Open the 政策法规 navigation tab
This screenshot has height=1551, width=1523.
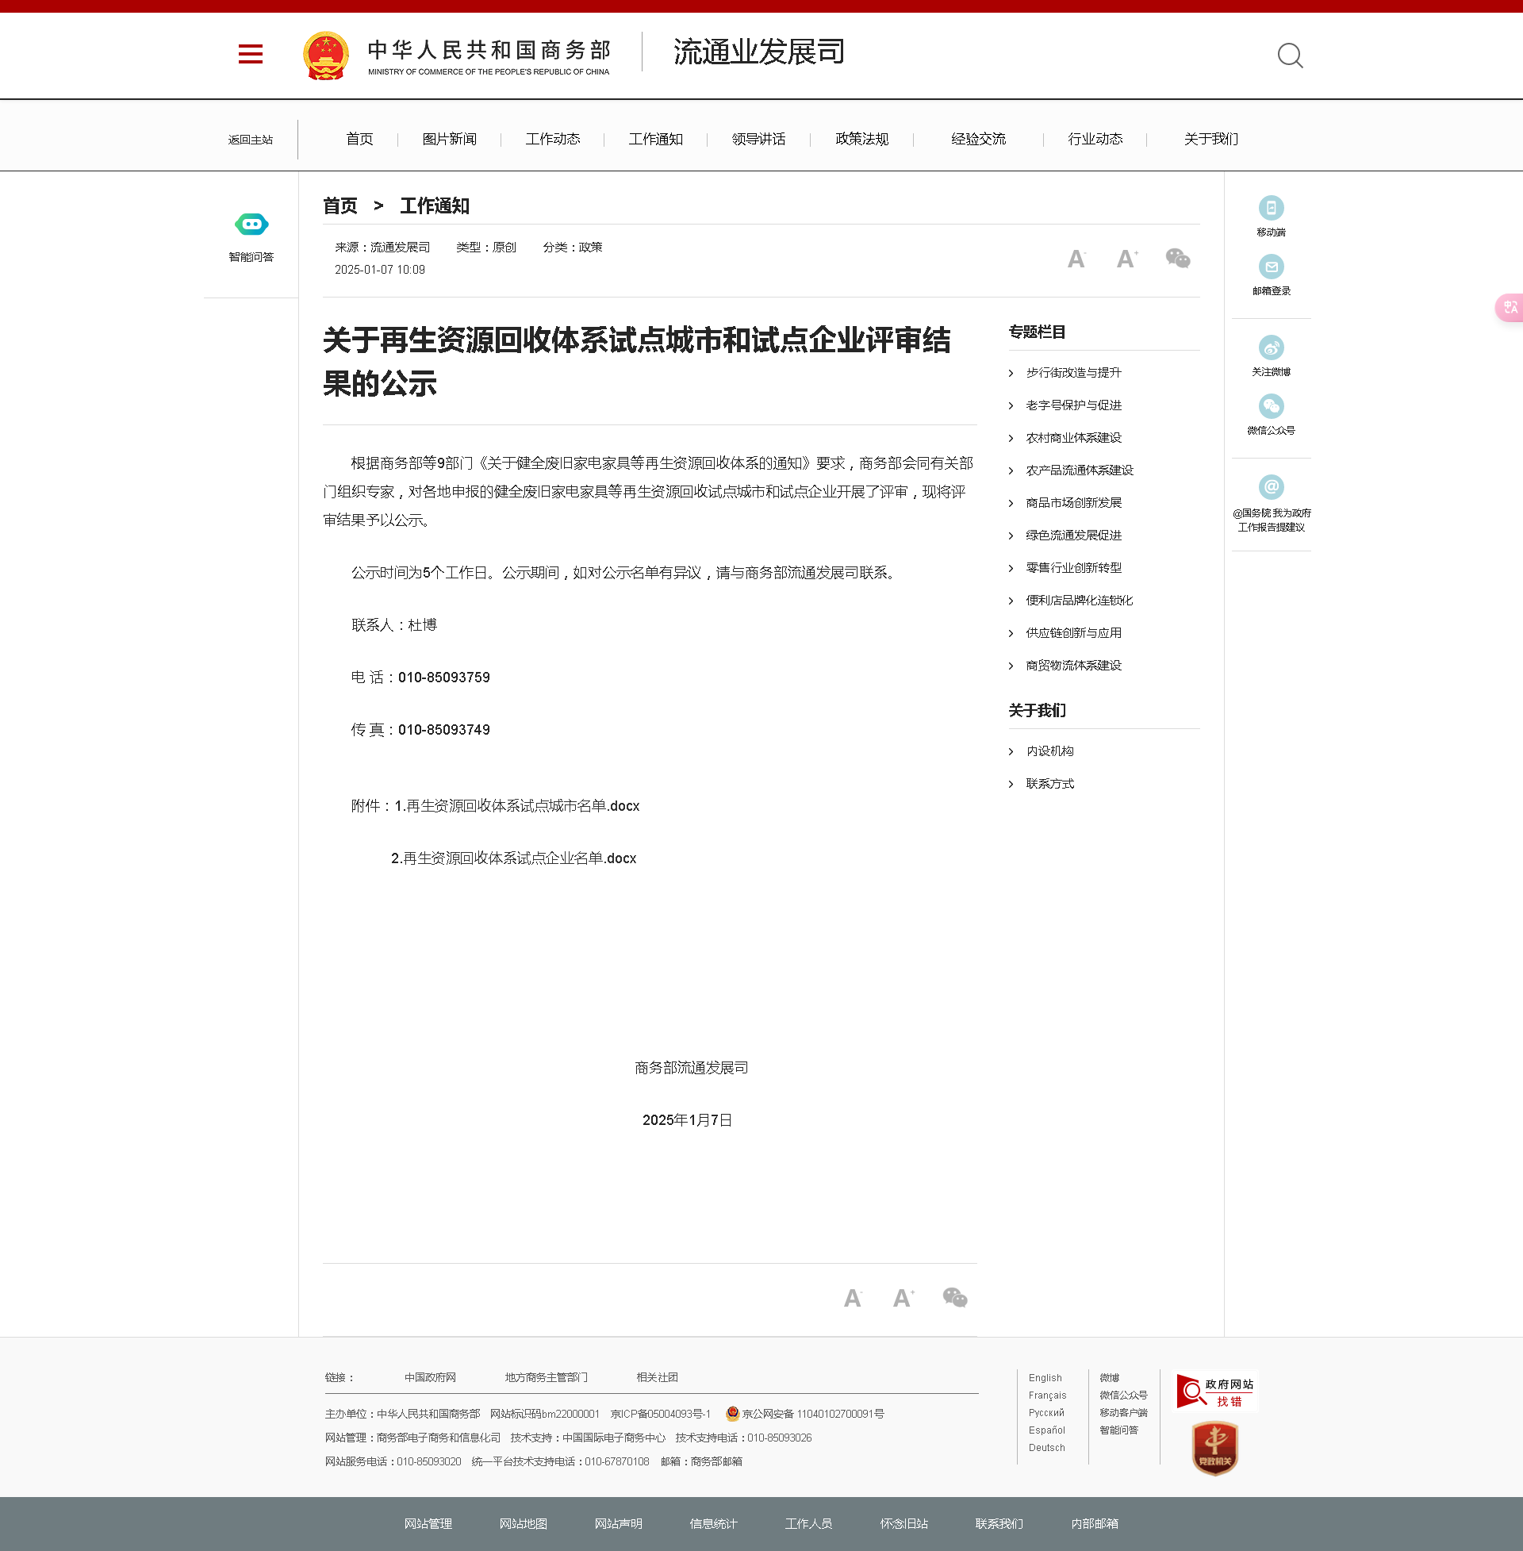[x=861, y=139]
